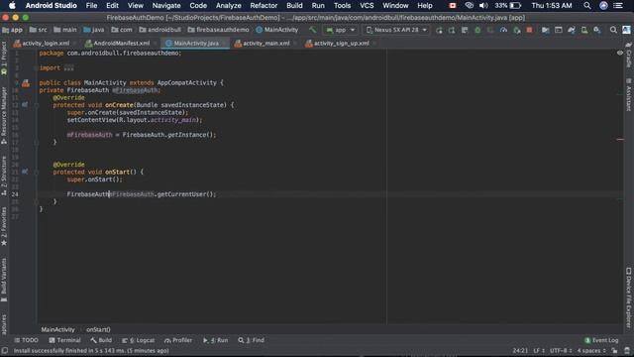This screenshot has height=357, width=634.
Task: Collapse the onStart method fold marker
Action: click(37, 172)
